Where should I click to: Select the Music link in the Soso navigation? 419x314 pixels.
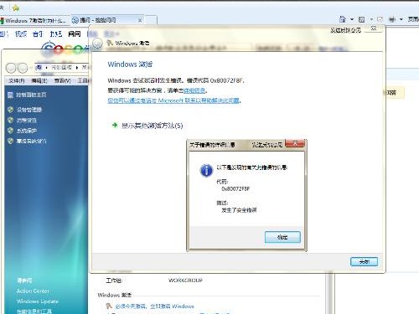[38, 34]
